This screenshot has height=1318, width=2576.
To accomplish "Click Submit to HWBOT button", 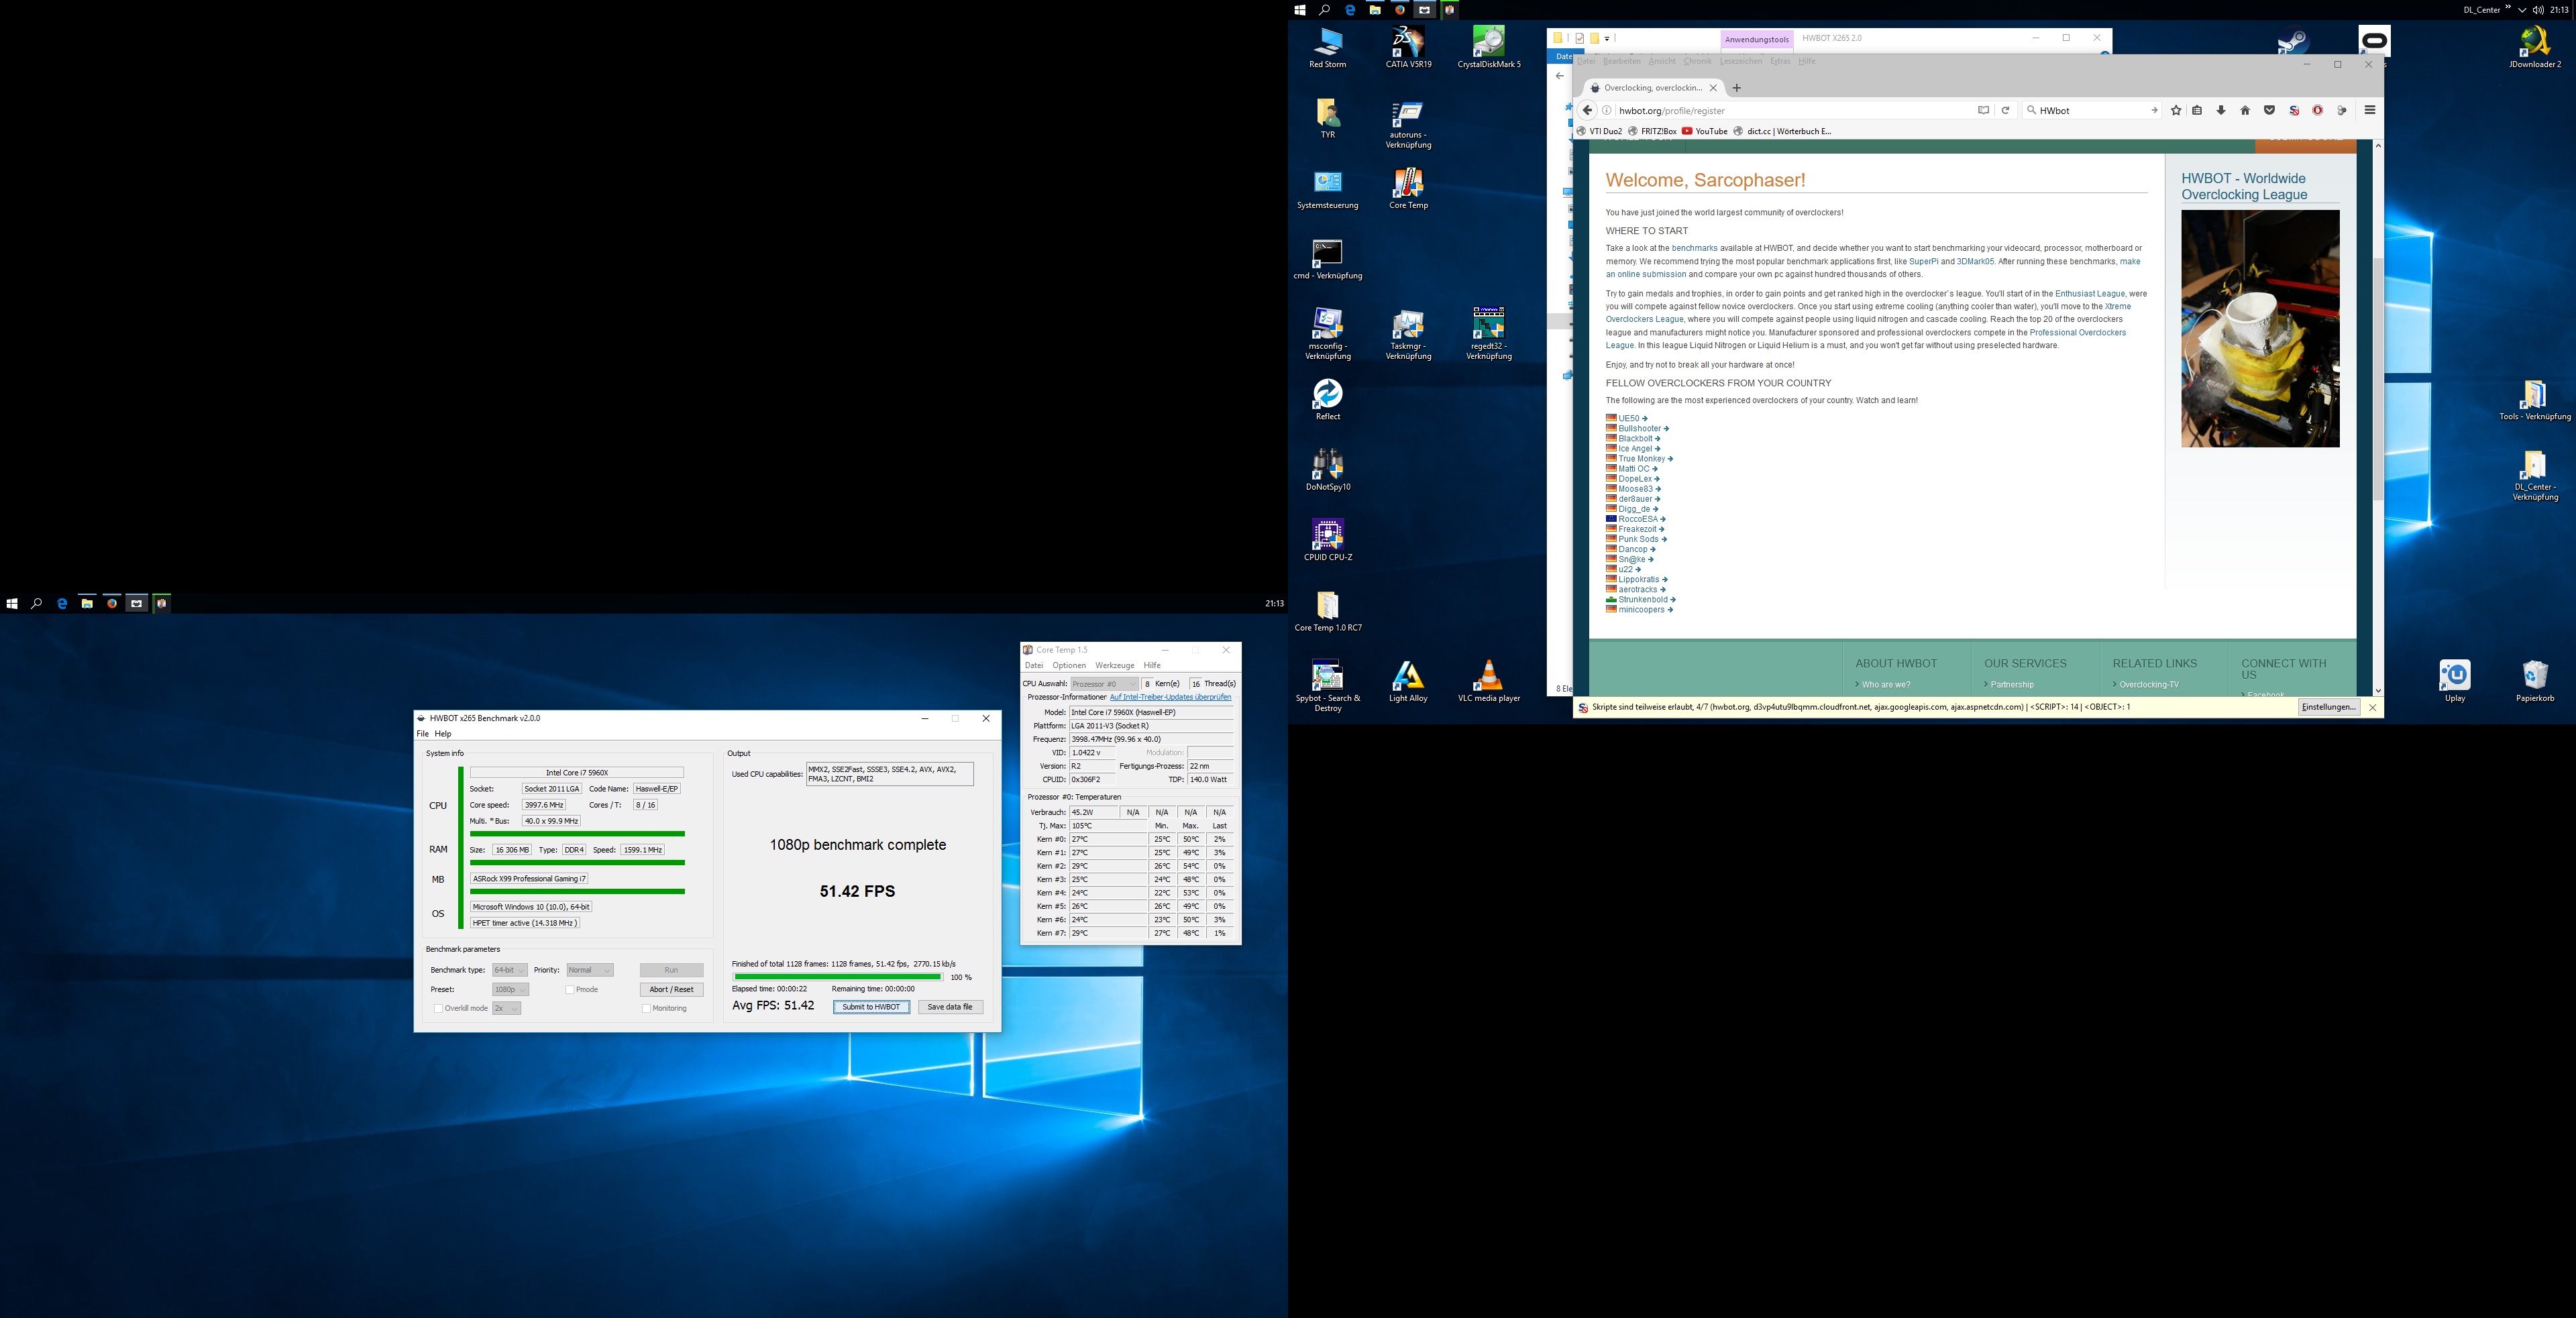I will coord(871,1007).
